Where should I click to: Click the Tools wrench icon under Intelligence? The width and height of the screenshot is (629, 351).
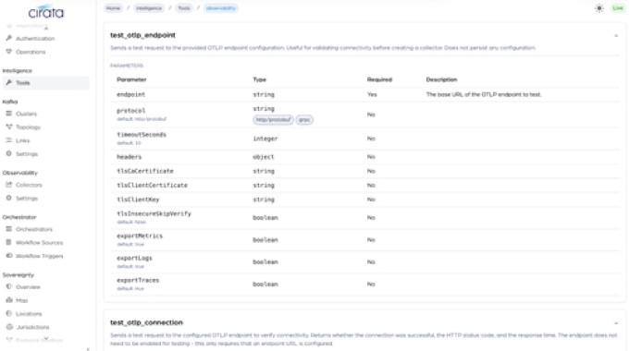(x=9, y=83)
